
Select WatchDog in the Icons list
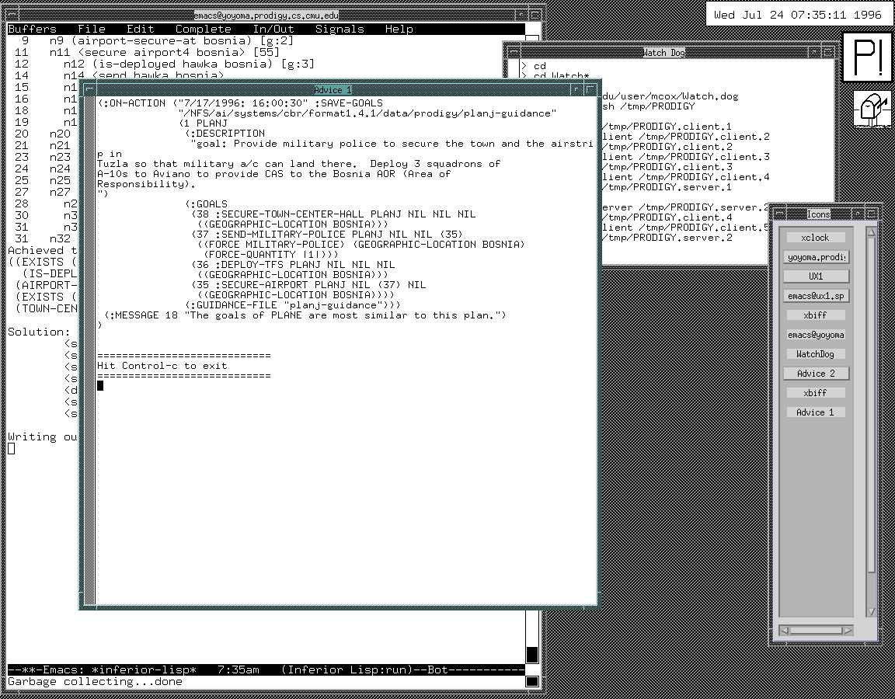815,354
